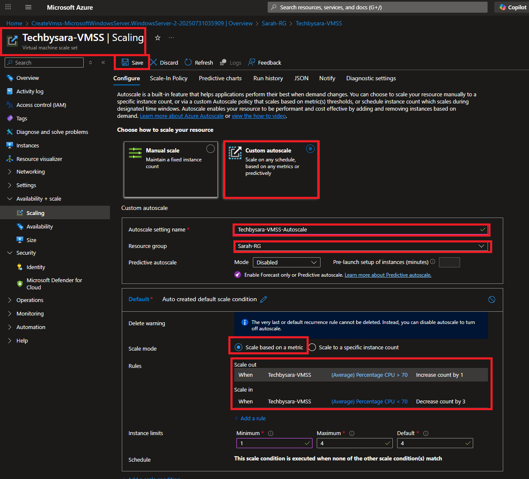The image size is (529, 479).
Task: Click the info icon beside Default limit
Action: click(x=426, y=433)
